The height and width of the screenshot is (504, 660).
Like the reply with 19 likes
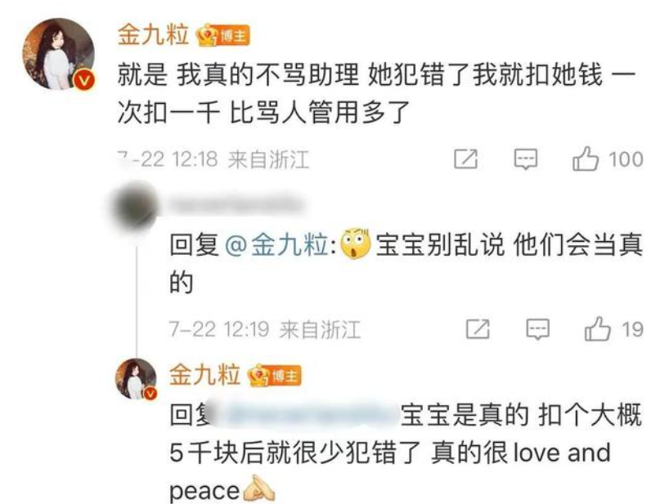(597, 328)
